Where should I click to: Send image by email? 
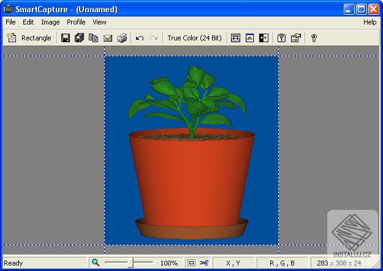[x=107, y=38]
